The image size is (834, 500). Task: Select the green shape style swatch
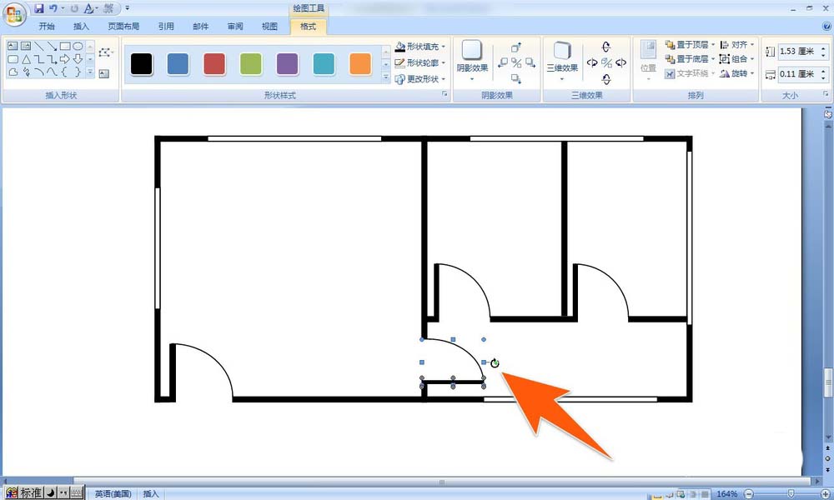click(x=251, y=64)
